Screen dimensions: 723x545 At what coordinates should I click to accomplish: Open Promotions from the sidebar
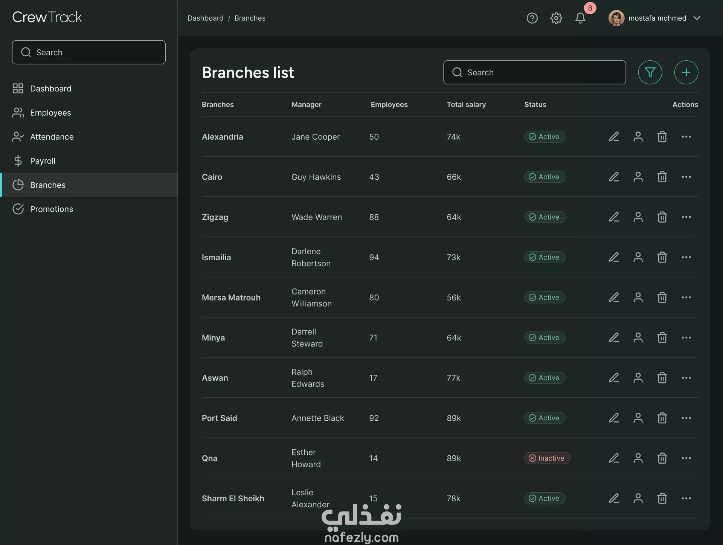(x=51, y=209)
